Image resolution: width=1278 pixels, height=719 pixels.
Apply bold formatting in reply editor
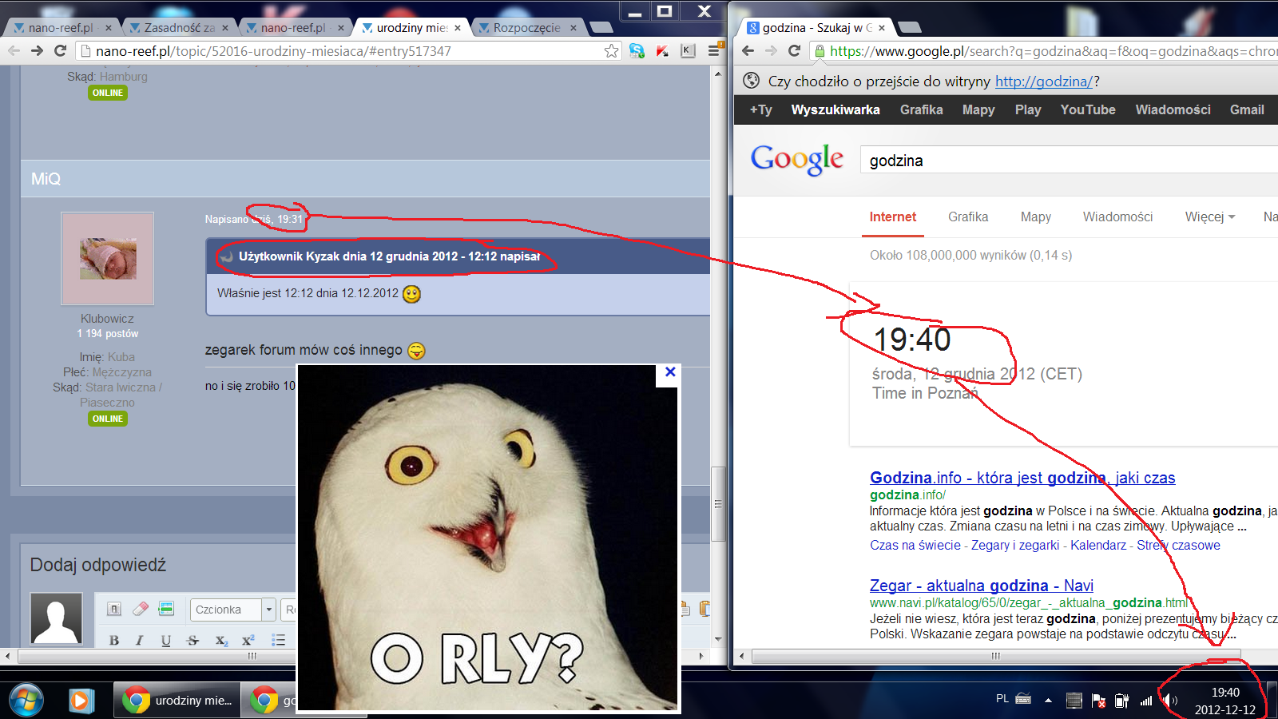tap(114, 640)
